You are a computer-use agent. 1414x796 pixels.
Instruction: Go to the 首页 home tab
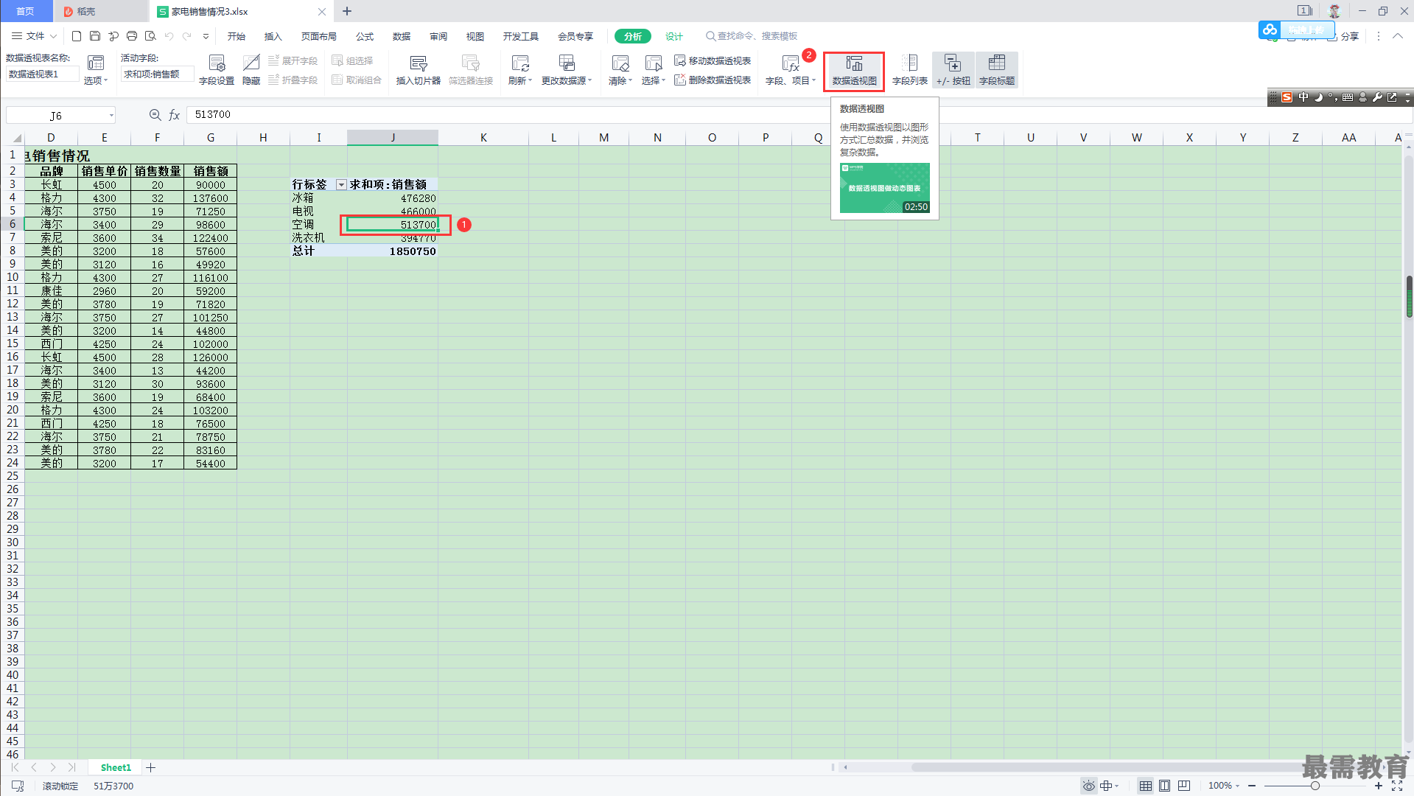click(26, 11)
